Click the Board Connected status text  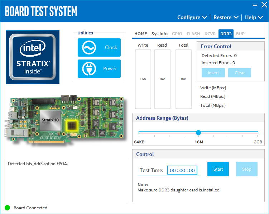pos(30,208)
